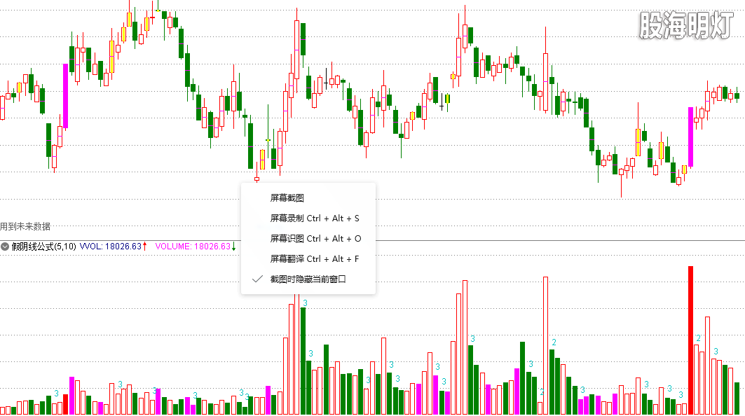
Task: Click the 用到未来数据 warning text
Action: pyautogui.click(x=25, y=226)
